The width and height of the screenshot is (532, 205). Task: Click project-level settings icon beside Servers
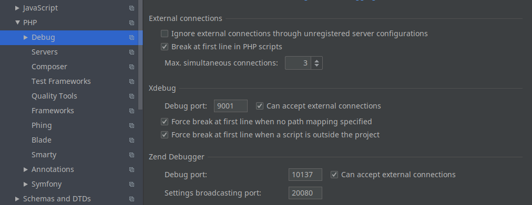coord(131,52)
